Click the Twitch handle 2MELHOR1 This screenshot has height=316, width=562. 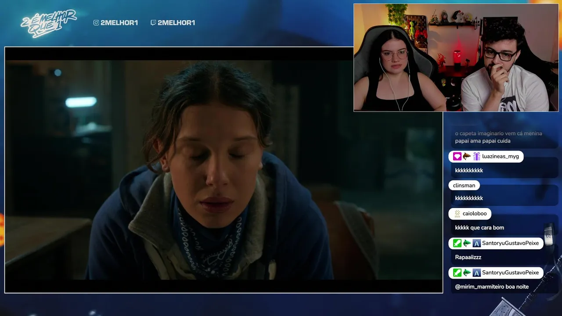click(176, 23)
